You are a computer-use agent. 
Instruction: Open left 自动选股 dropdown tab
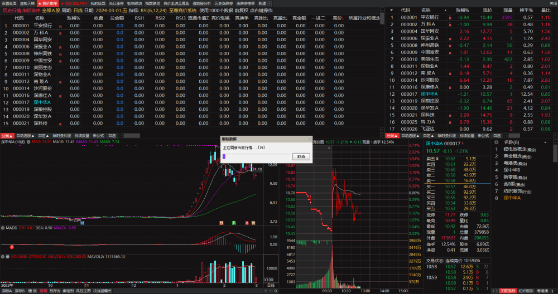tap(25, 136)
